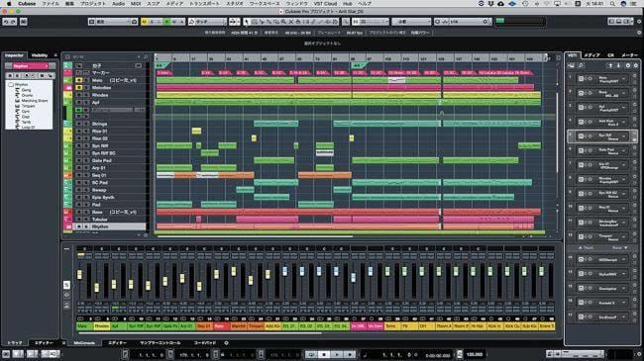Toggle Solo on the Melodies track
Screen dimensions: 644x361
coord(86,88)
